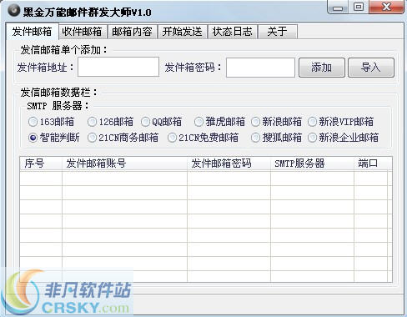Click the 序号 column header
Image resolution: width=407 pixels, height=317 pixels.
[x=41, y=164]
